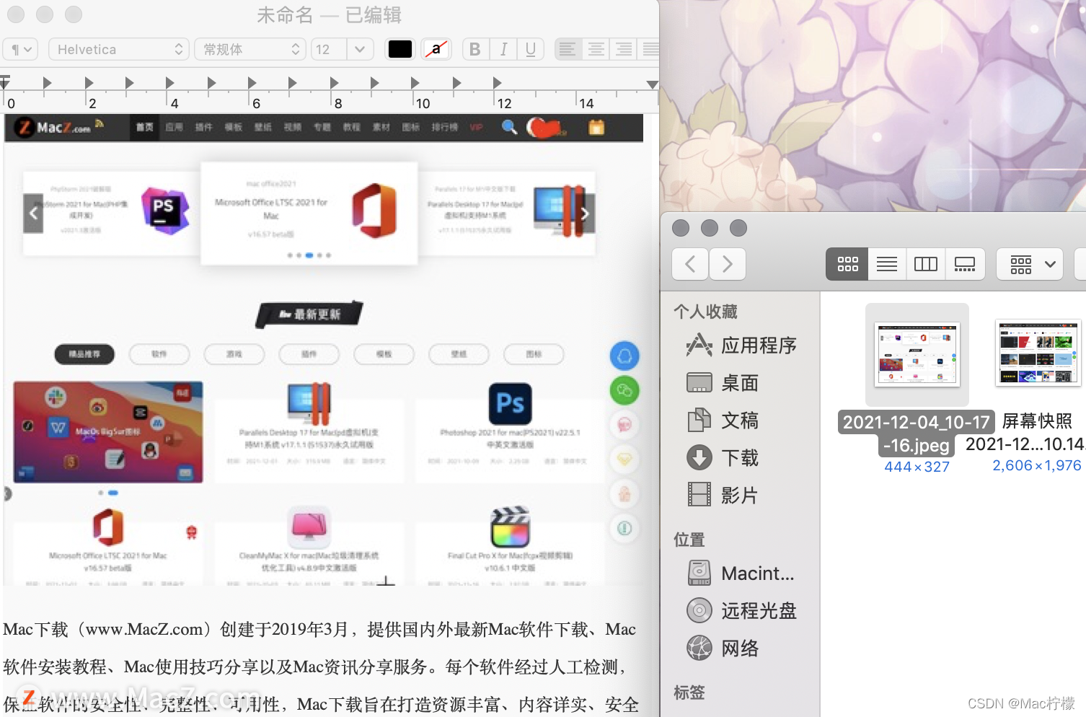Click the 首页 tab in the MacZ header

click(x=145, y=127)
